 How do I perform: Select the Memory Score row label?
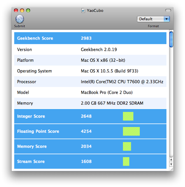[x=32, y=146]
